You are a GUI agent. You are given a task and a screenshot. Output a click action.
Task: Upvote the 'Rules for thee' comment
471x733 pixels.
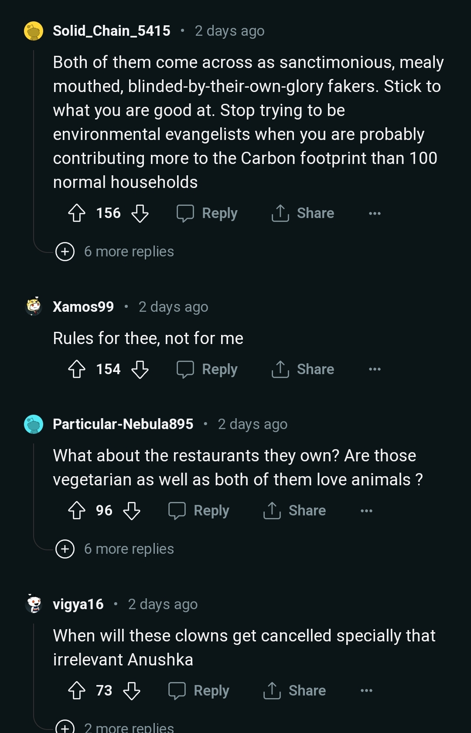pos(77,369)
